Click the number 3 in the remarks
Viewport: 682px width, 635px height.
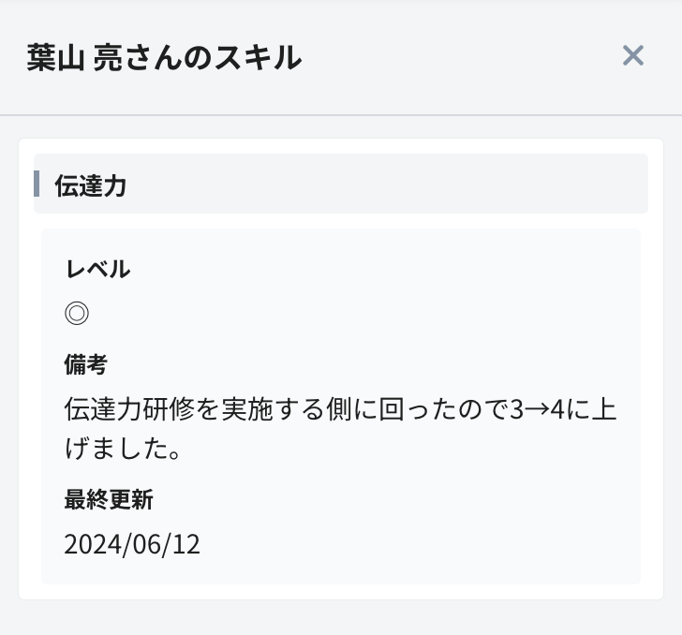(x=516, y=410)
